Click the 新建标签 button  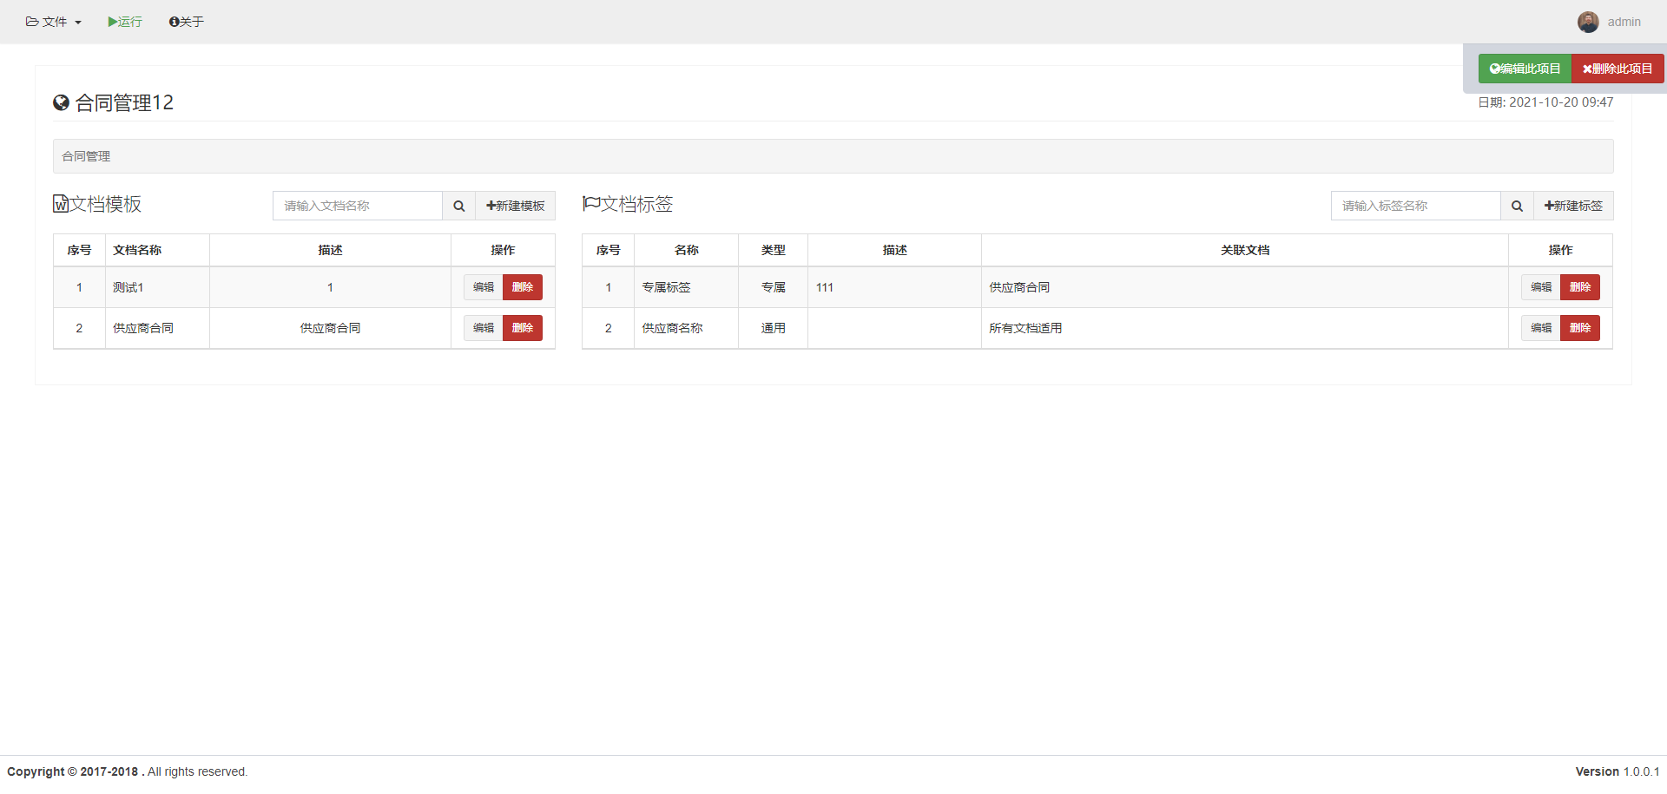click(1573, 206)
